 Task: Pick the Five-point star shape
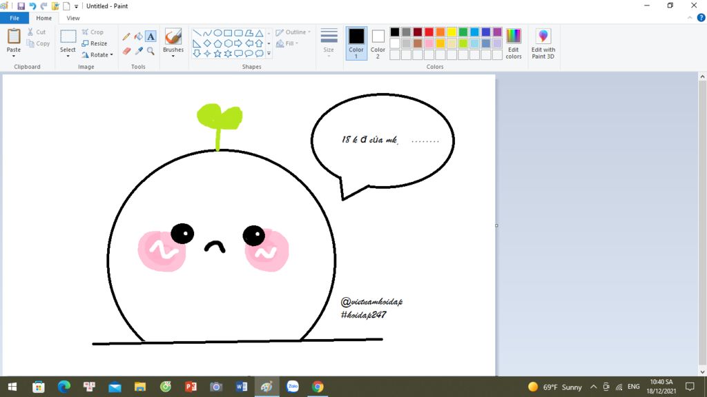pyautogui.click(x=217, y=54)
